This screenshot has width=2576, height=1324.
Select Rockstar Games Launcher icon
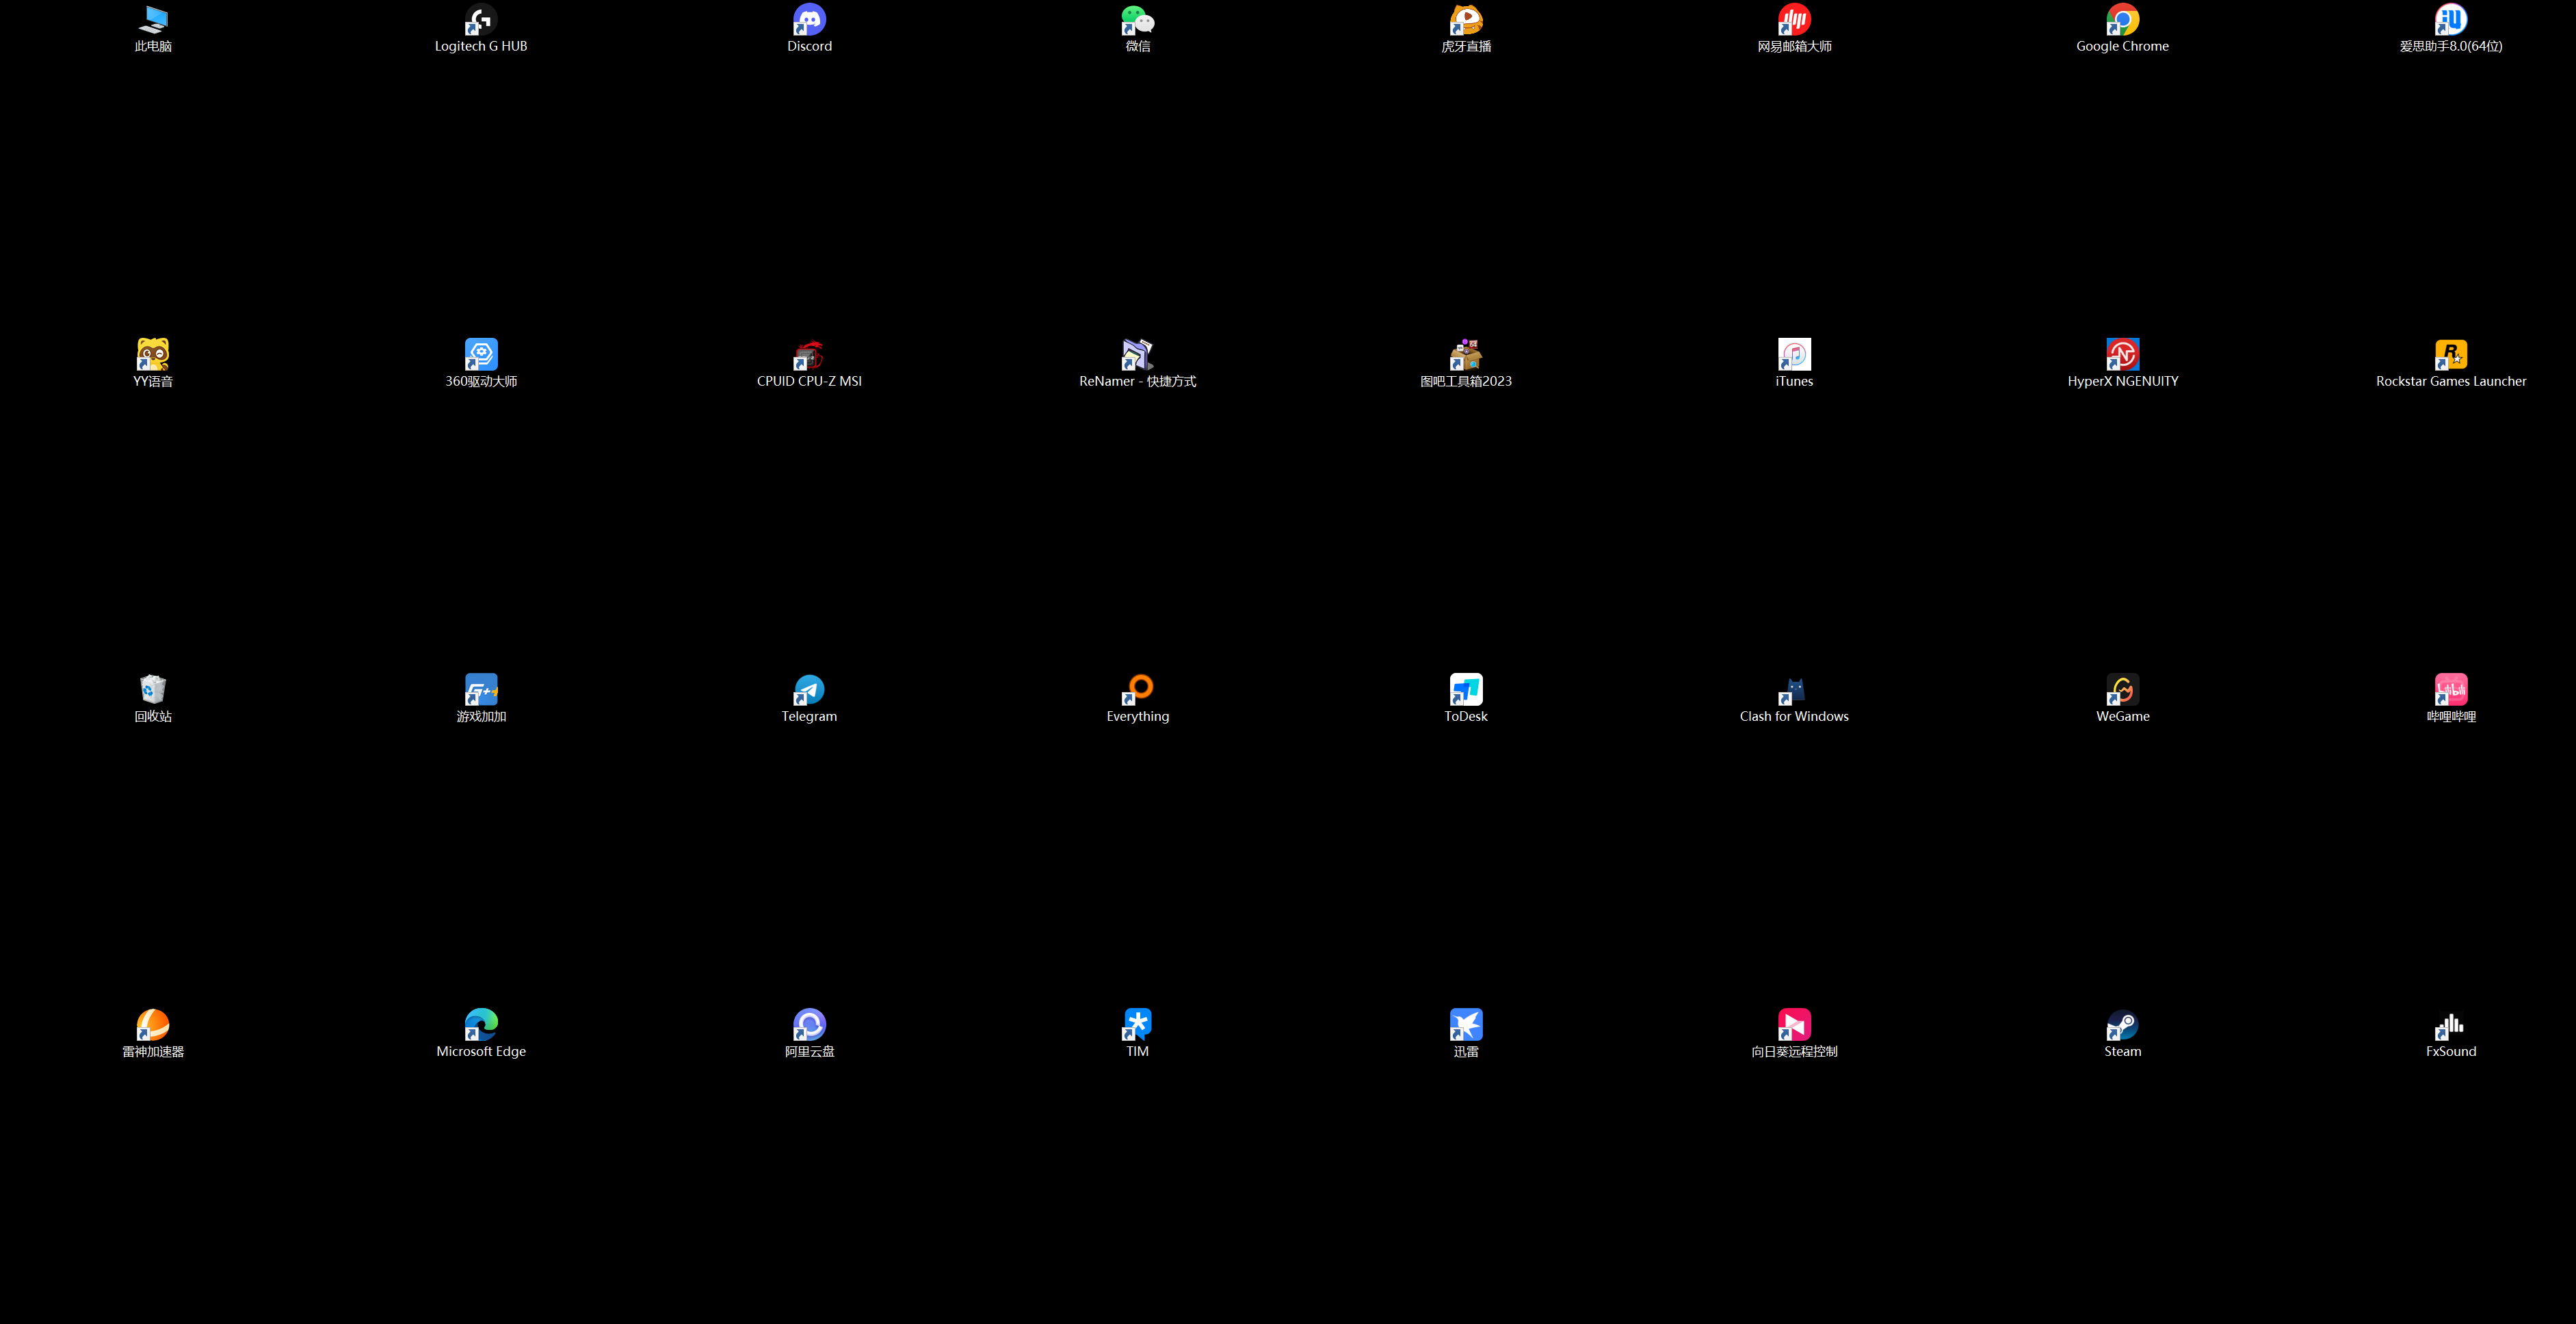click(2450, 355)
